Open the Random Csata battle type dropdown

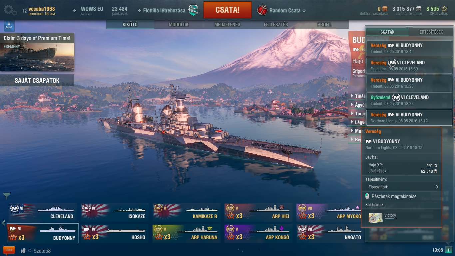[281, 10]
